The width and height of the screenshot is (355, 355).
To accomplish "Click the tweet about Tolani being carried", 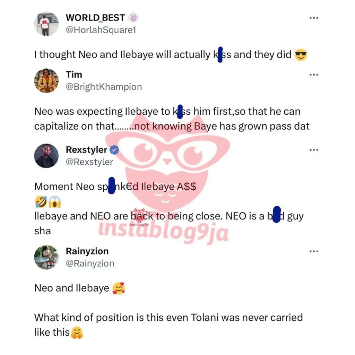I will (x=168, y=325).
